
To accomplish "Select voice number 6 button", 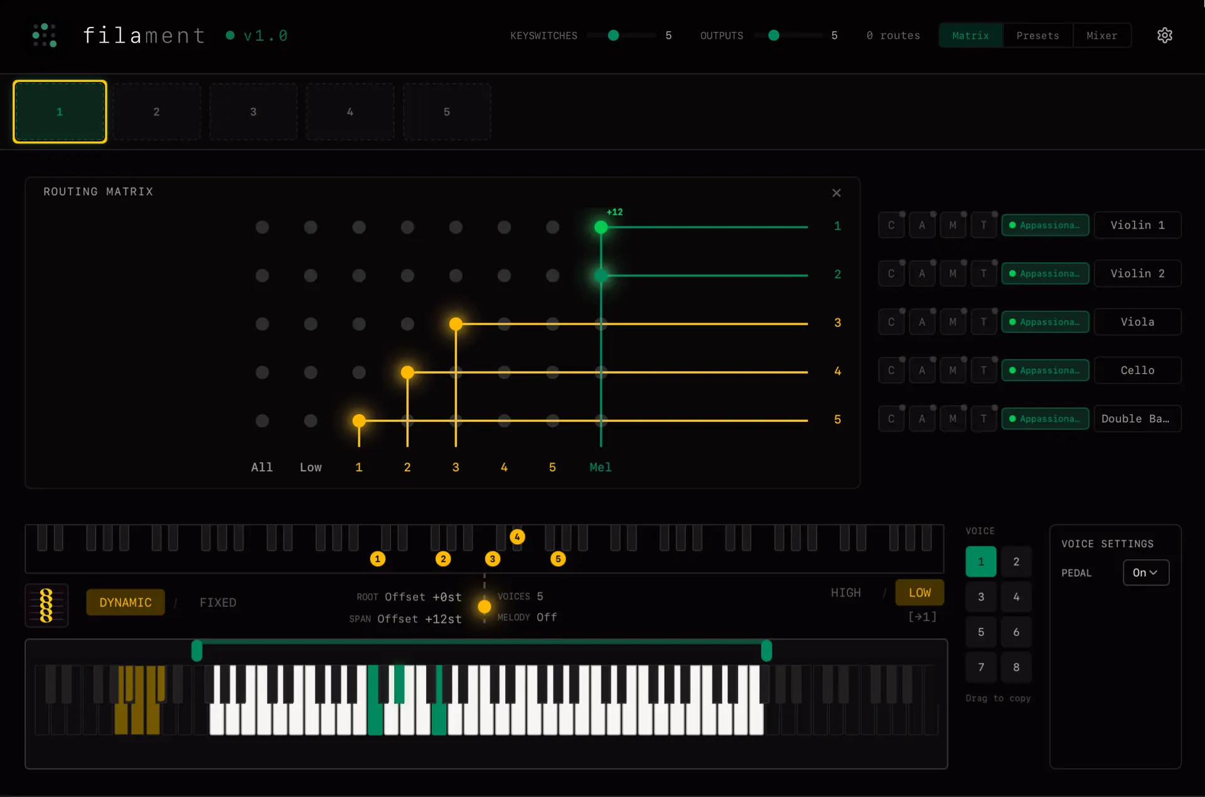I will click(x=1015, y=632).
